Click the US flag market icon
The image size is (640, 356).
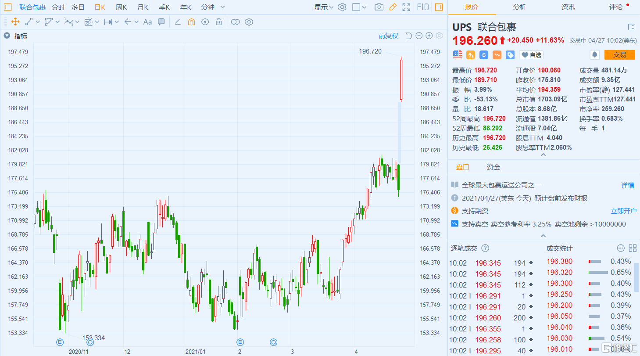point(458,55)
